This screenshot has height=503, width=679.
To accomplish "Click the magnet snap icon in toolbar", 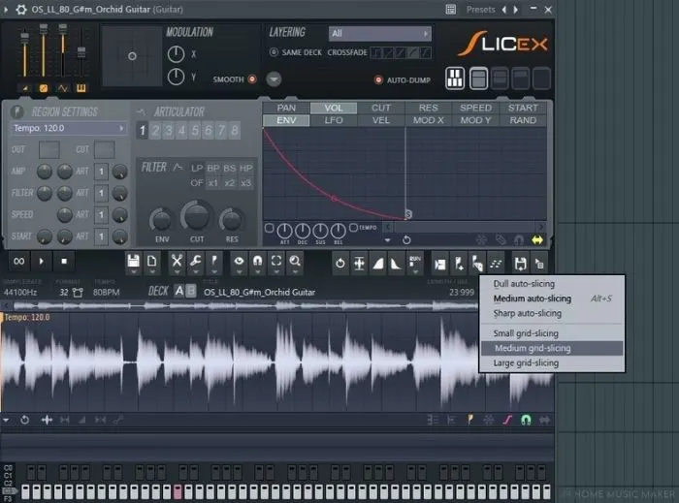I will (x=258, y=262).
